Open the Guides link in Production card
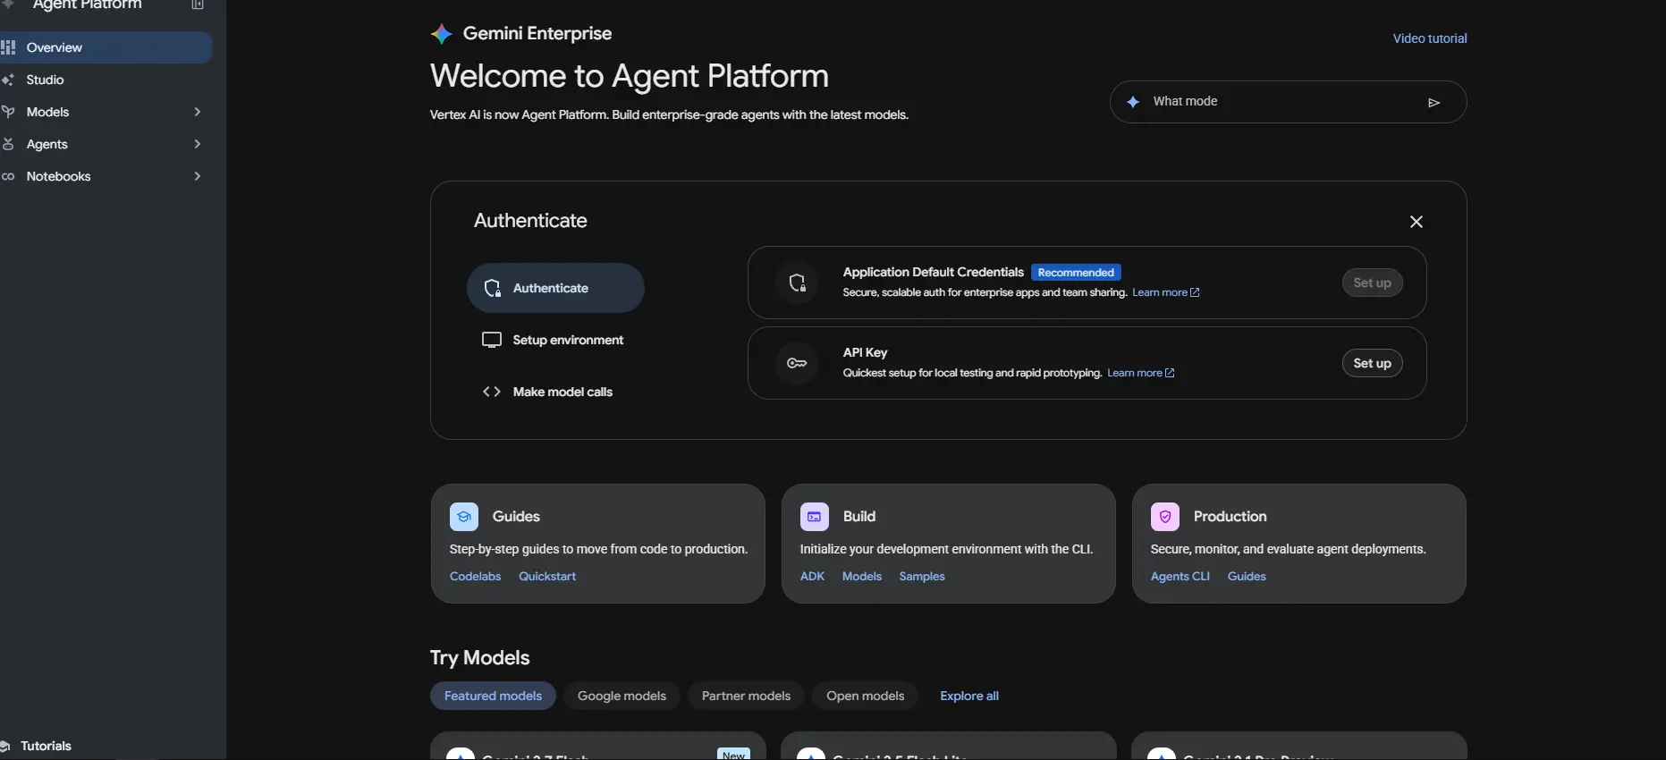The image size is (1666, 760). click(x=1247, y=577)
